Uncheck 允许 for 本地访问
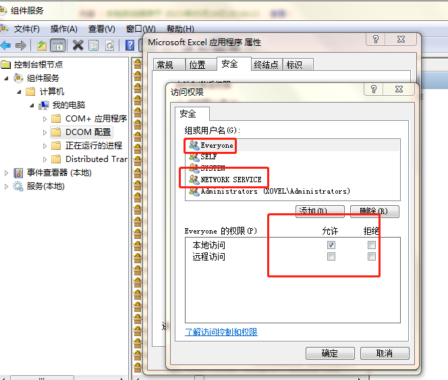This screenshot has height=380, width=448. click(x=331, y=245)
